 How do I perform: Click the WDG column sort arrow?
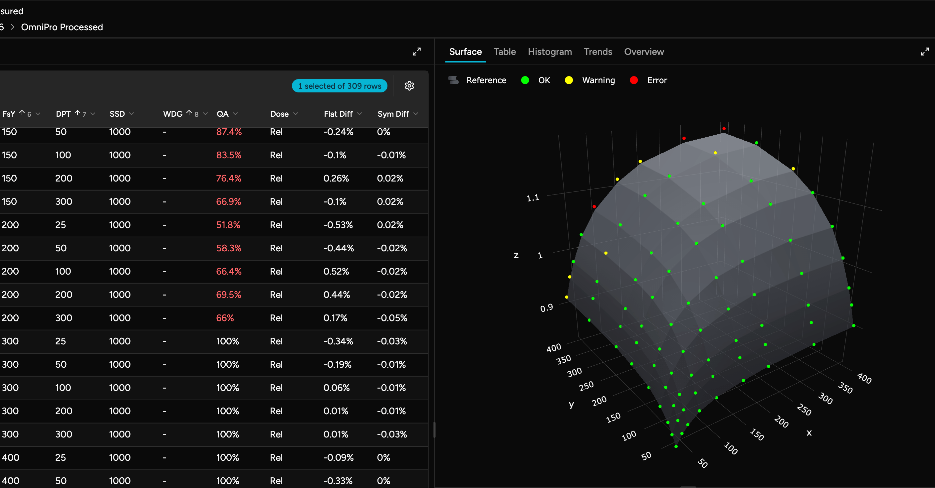coord(189,113)
